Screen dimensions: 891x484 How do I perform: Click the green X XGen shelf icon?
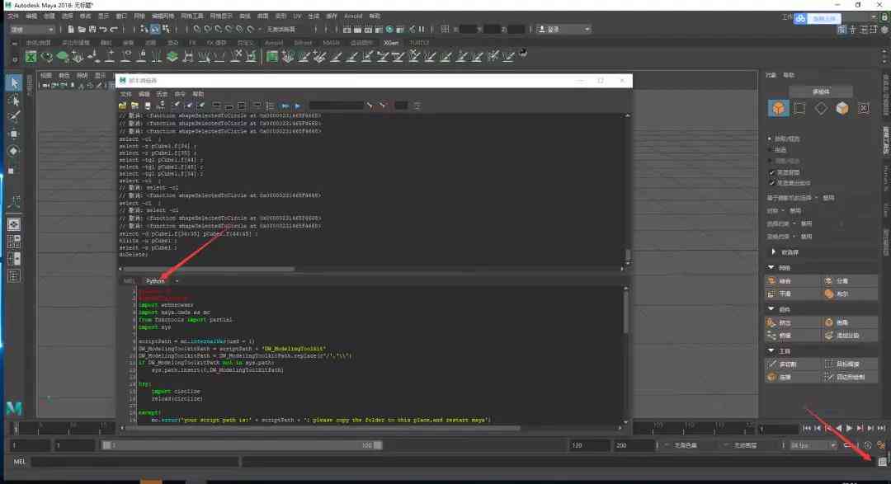[31, 56]
